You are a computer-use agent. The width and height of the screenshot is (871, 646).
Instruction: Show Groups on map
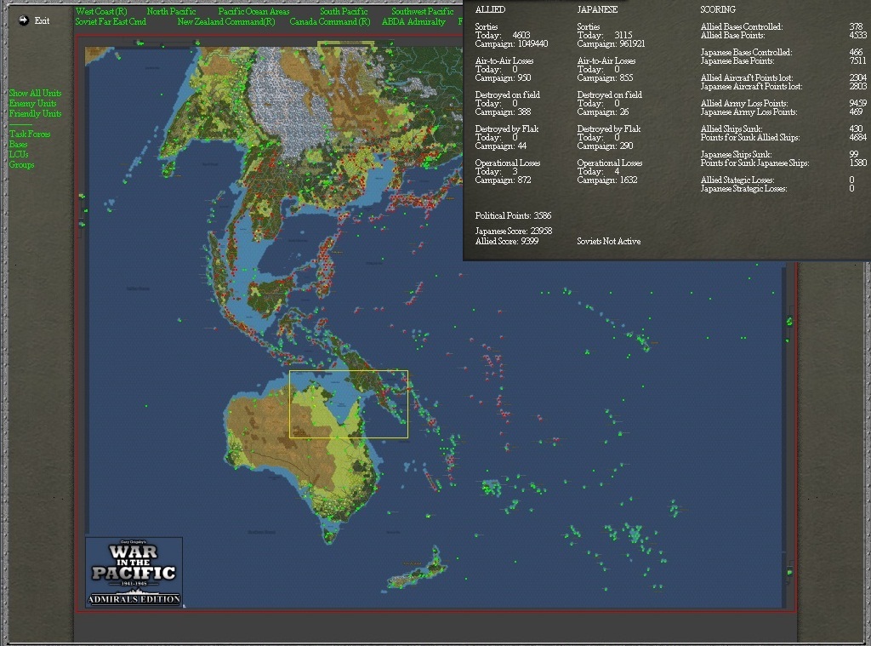coord(21,164)
